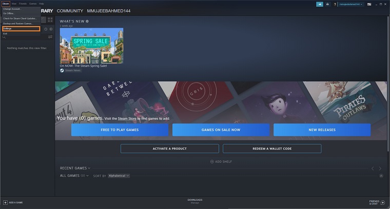Click the recent games right arrow

[380, 169]
